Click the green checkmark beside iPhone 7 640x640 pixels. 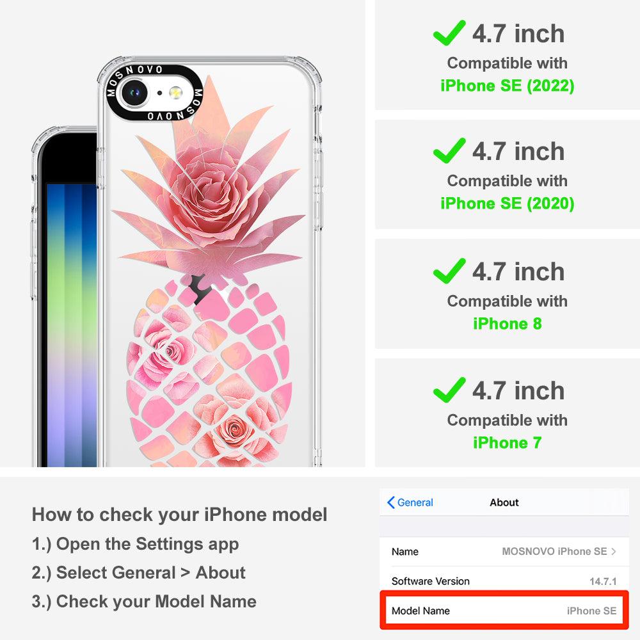449,390
